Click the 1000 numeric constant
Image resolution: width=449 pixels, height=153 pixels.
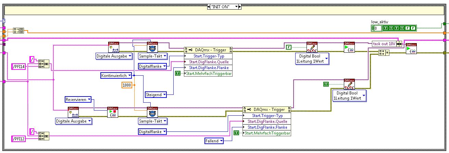tap(127, 85)
